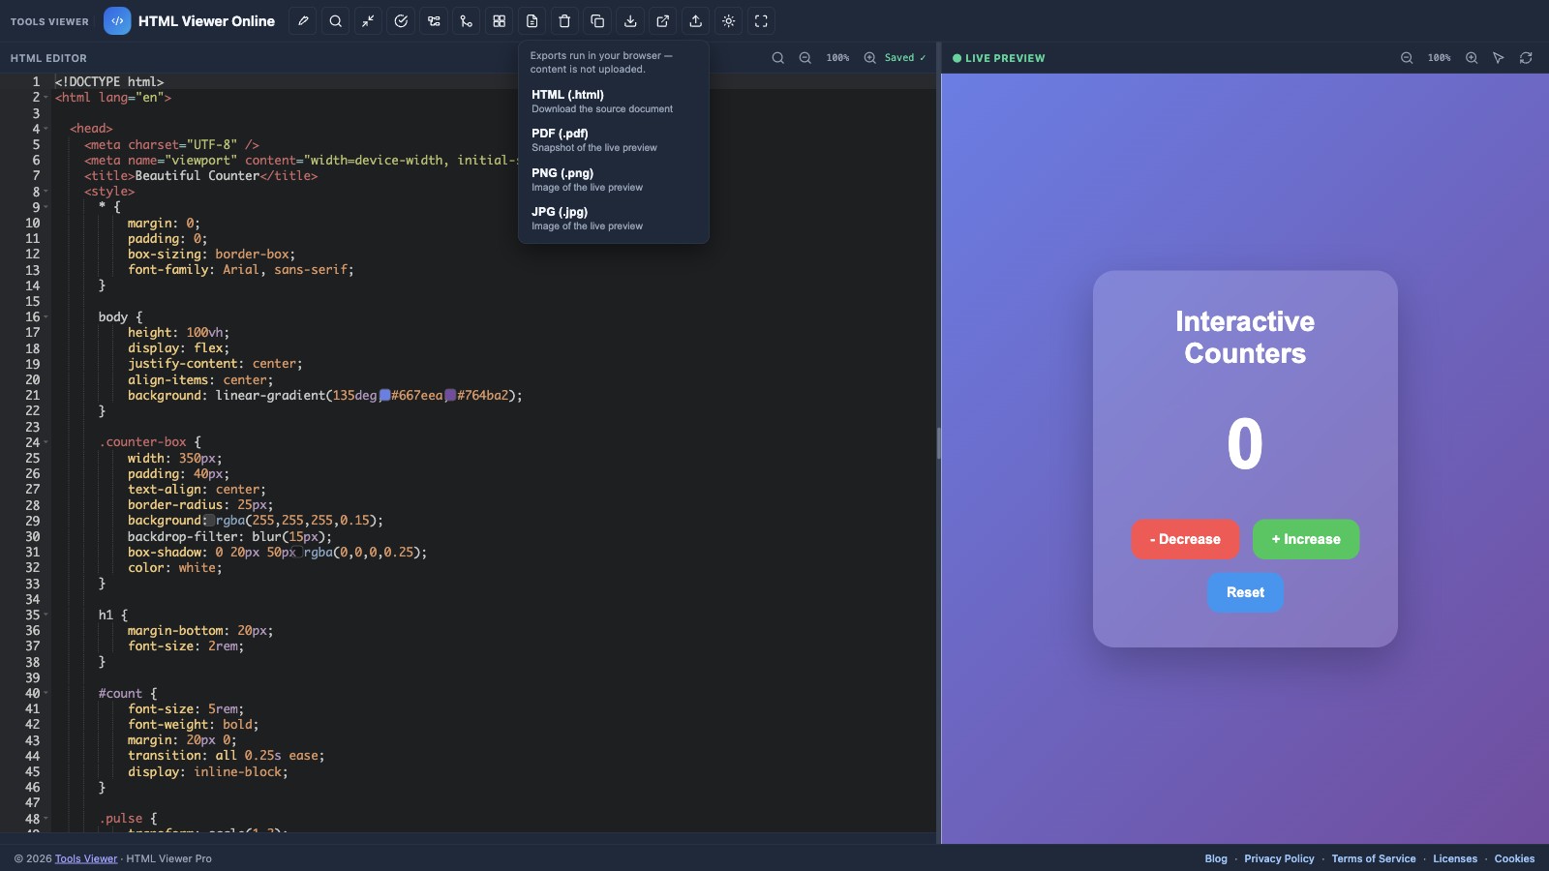
Task: Click the document file icon in toolbar
Action: click(x=532, y=21)
